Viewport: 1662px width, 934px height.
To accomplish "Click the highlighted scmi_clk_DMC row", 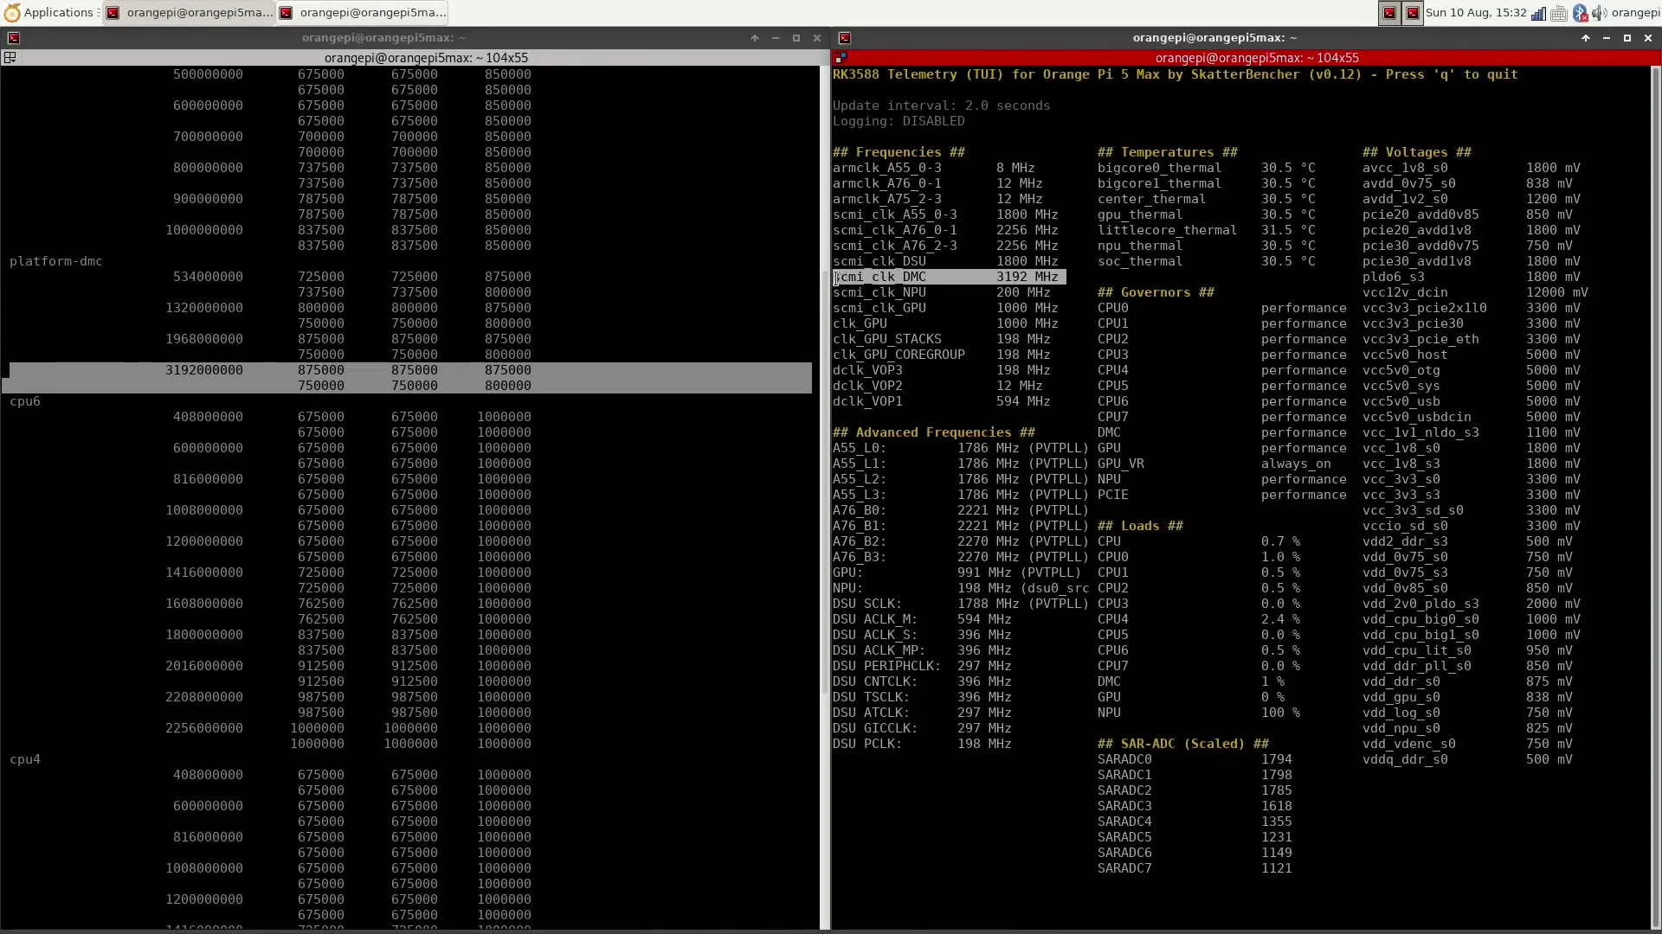I will click(x=948, y=277).
